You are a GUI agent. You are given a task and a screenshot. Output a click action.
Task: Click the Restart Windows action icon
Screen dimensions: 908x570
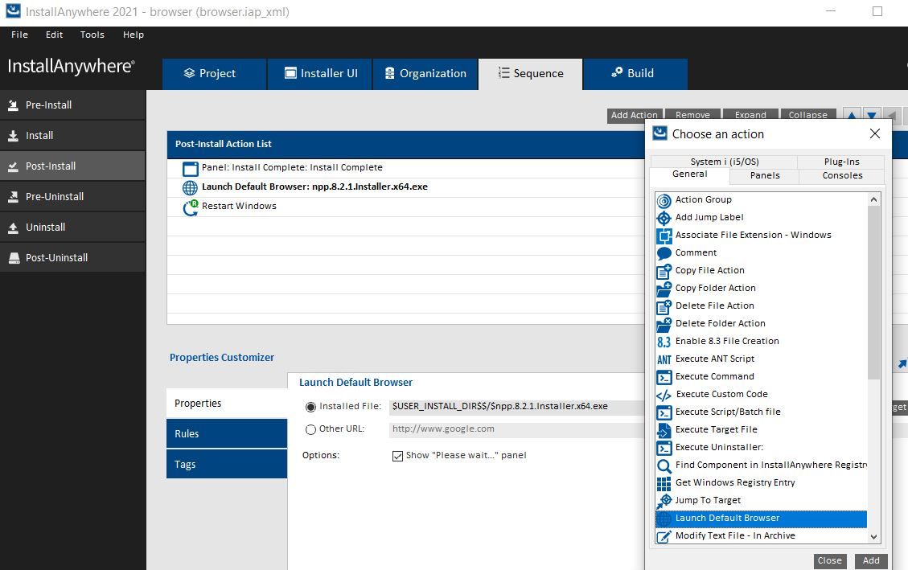tap(190, 207)
